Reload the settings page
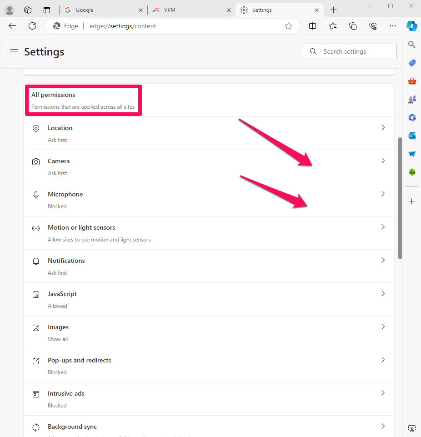Viewport: 421px width, 437px height. pyautogui.click(x=32, y=26)
